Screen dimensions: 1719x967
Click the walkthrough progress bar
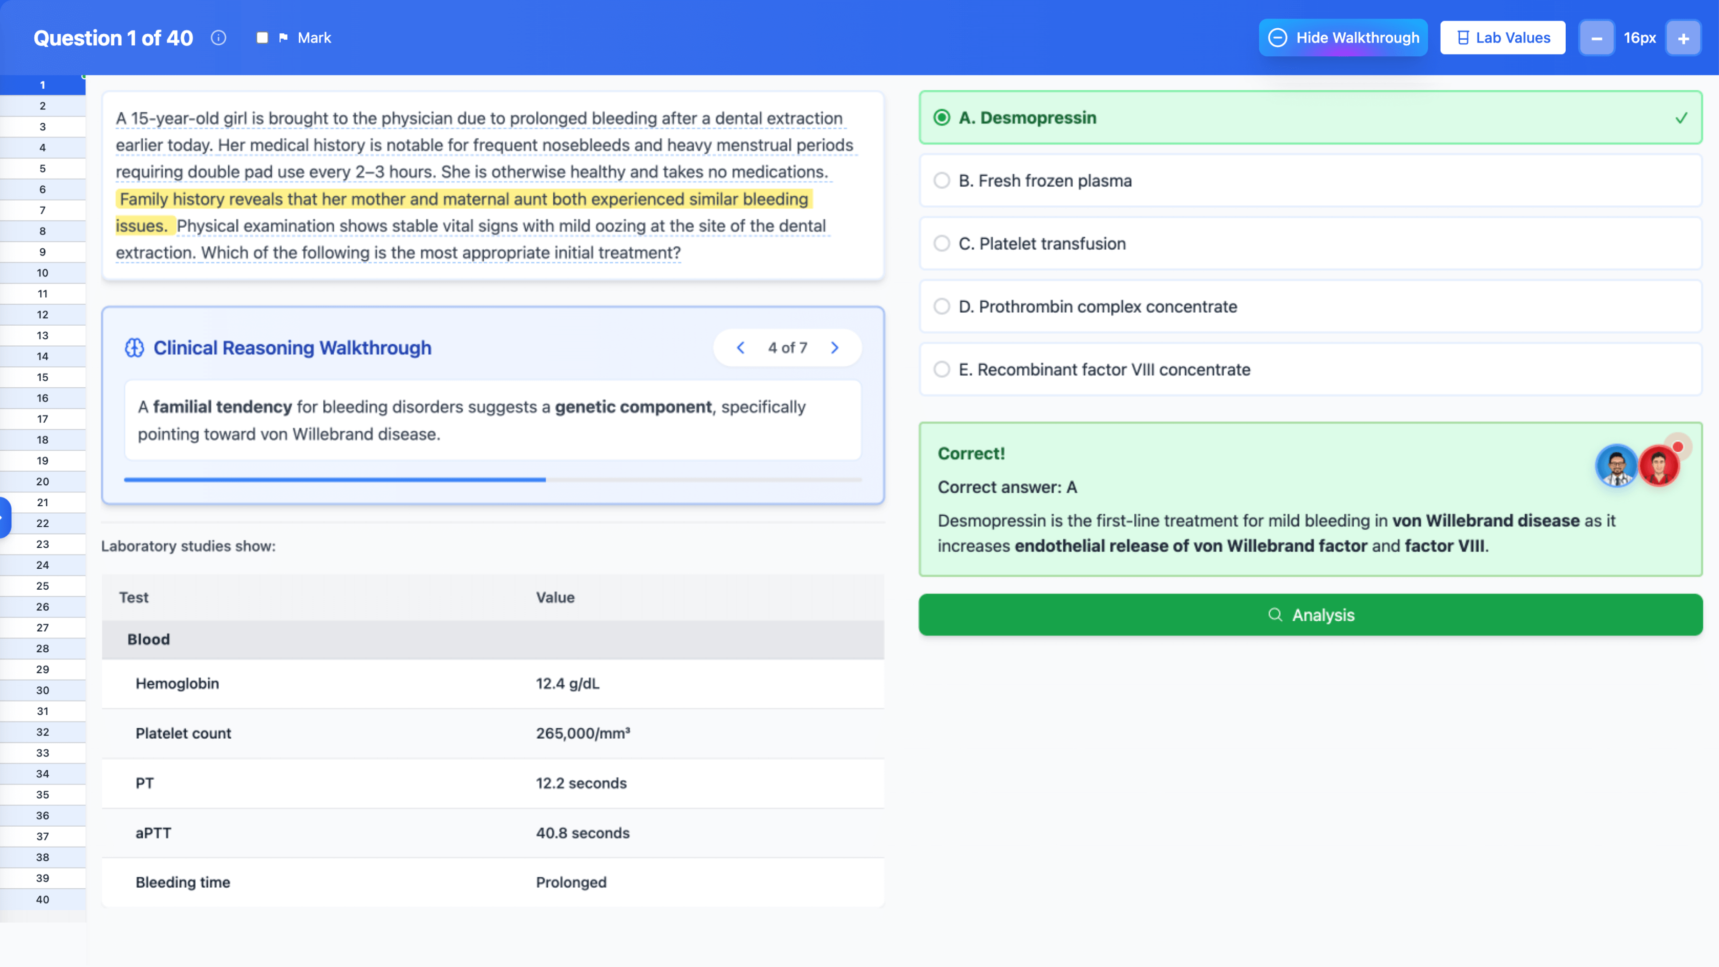492,480
